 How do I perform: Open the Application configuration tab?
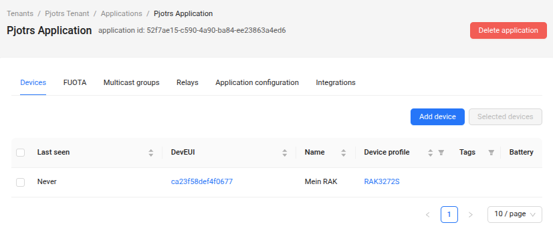pos(257,82)
